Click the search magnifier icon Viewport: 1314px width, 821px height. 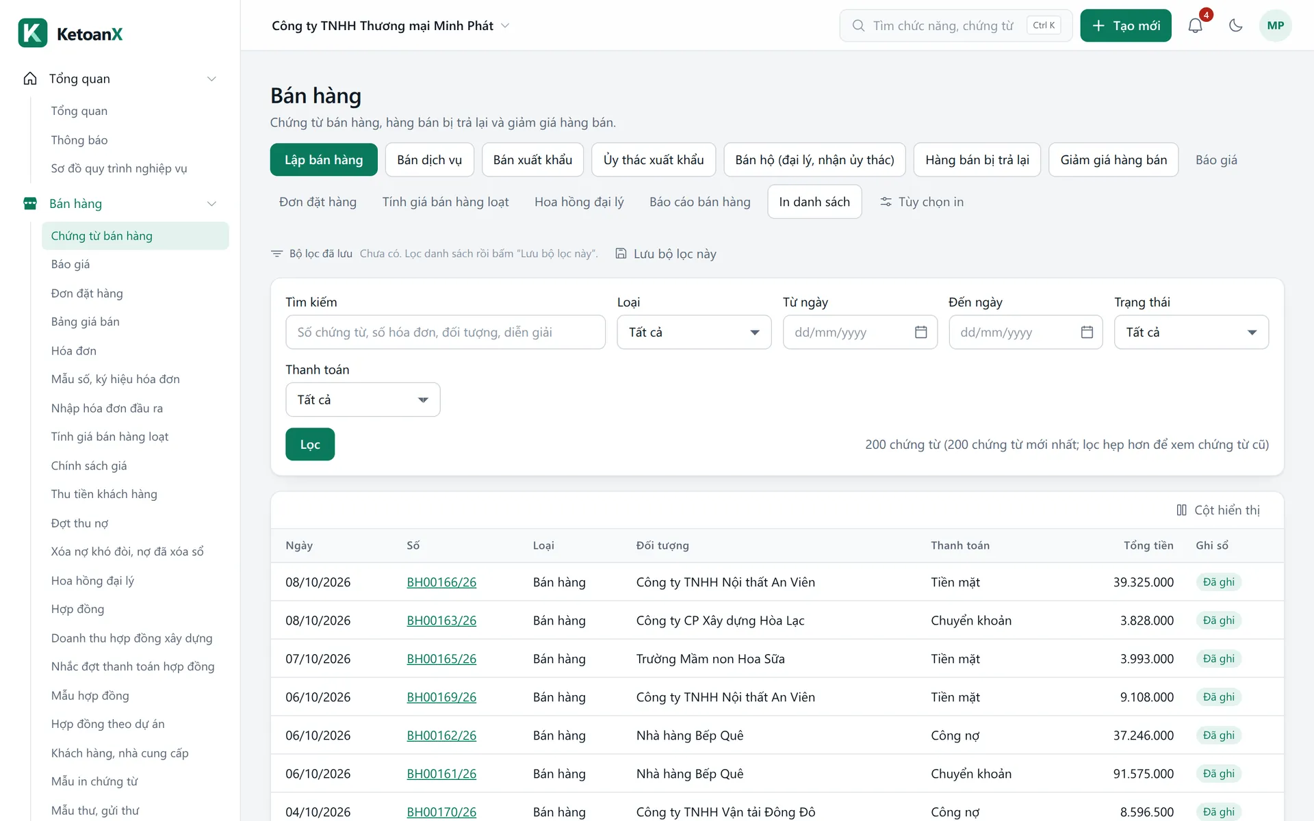coord(858,25)
